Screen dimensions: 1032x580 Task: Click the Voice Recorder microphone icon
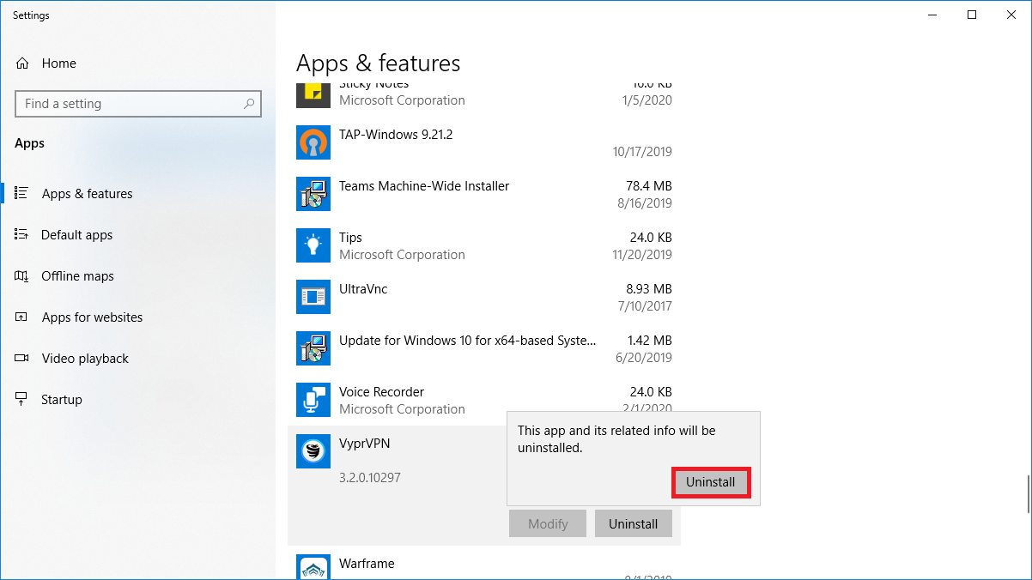(313, 400)
